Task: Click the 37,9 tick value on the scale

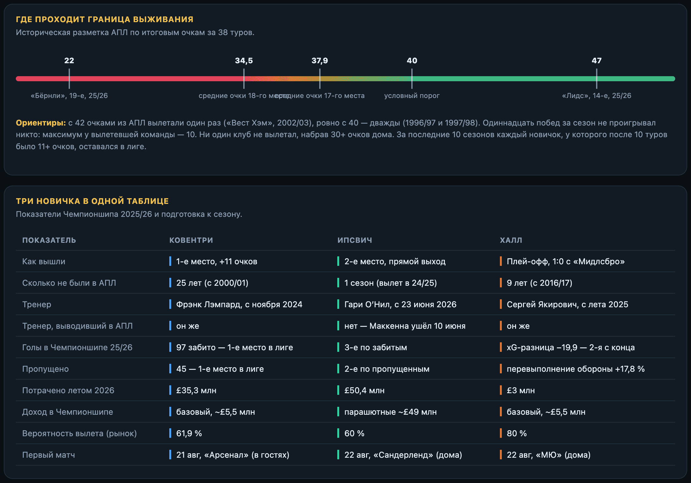Action: coord(320,60)
